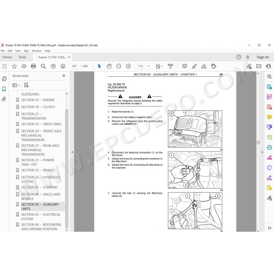Select the Highlight text pen tool

[194, 66]
